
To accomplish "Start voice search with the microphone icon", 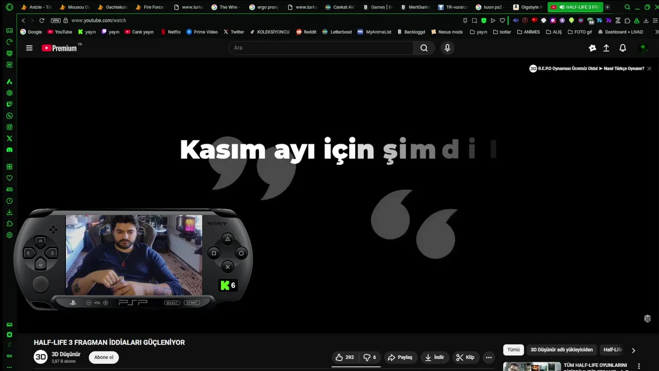I will [447, 48].
